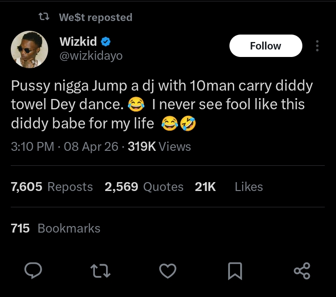Reply to the tweet via comment icon
This screenshot has height=297, width=336.
[33, 270]
